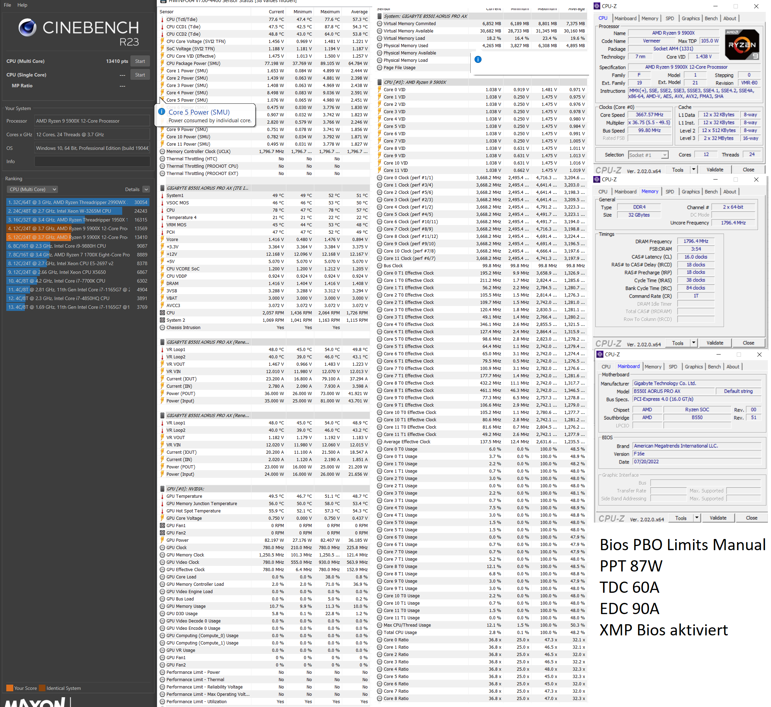Open the Bench tab in the Mainboard CPU-Z window
The height and width of the screenshot is (707, 771).
[714, 366]
